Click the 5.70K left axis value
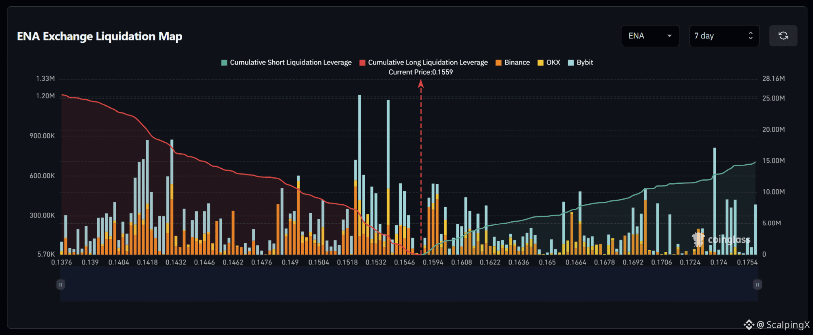This screenshot has height=335, width=813. coord(46,254)
